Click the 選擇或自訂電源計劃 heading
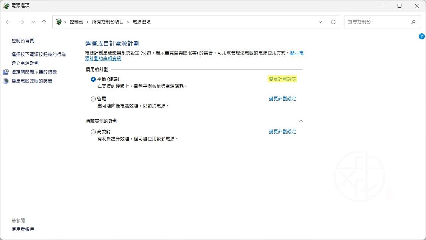Image resolution: width=426 pixels, height=240 pixels. (112, 44)
